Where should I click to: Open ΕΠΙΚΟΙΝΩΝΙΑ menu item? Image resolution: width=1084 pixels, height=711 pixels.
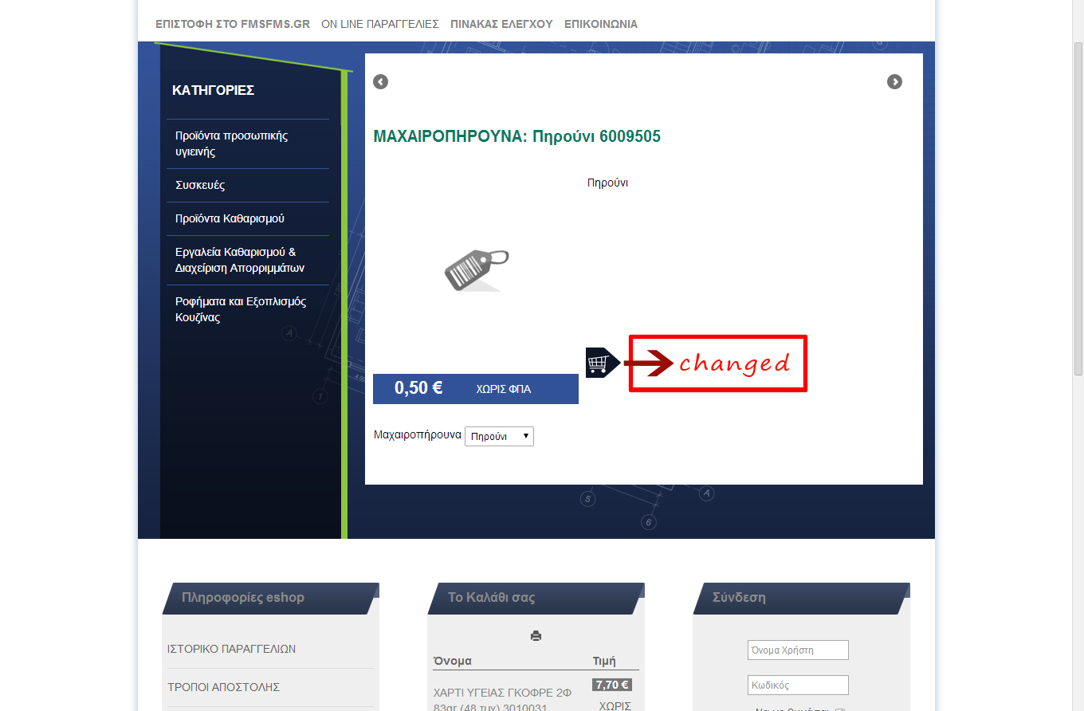601,24
